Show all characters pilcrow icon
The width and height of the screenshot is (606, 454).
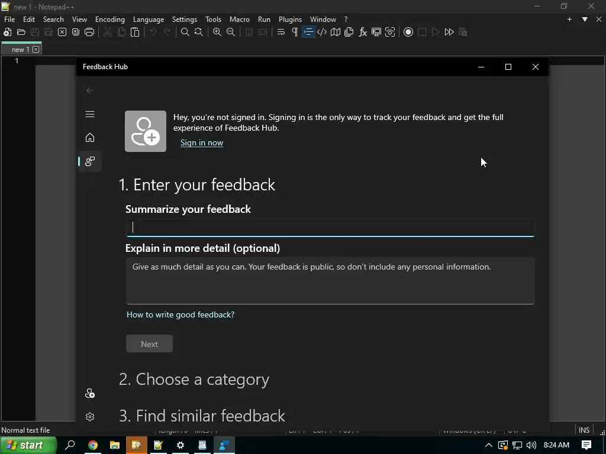[295, 32]
